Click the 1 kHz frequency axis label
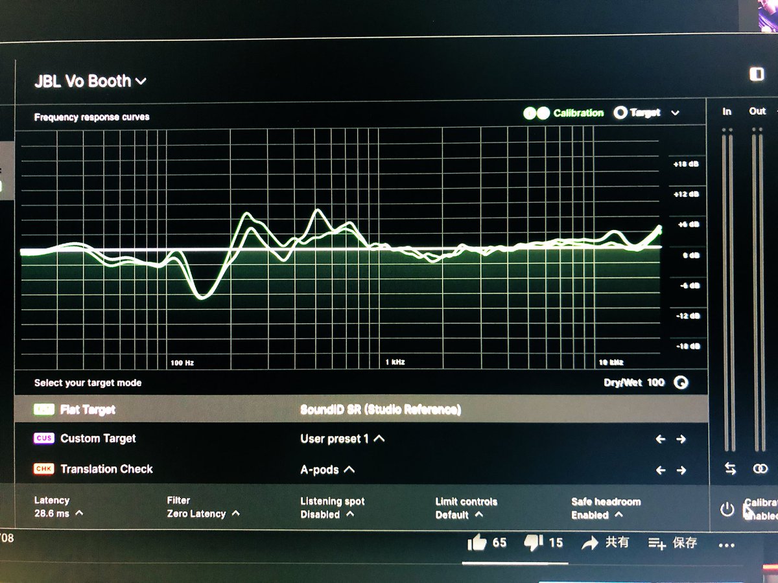 395,362
